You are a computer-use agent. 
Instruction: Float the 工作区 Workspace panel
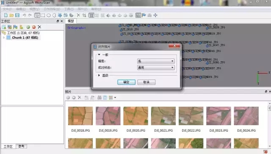coord(58,21)
